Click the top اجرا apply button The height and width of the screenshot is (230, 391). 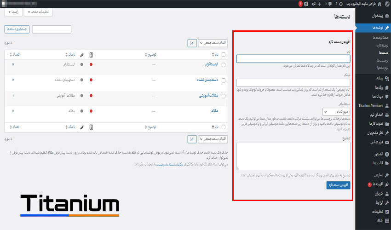pos(192,43)
